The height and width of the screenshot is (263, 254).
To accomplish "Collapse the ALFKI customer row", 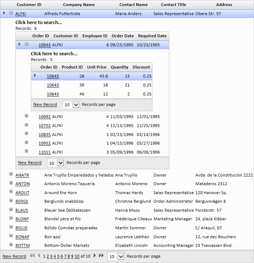I will (11, 13).
